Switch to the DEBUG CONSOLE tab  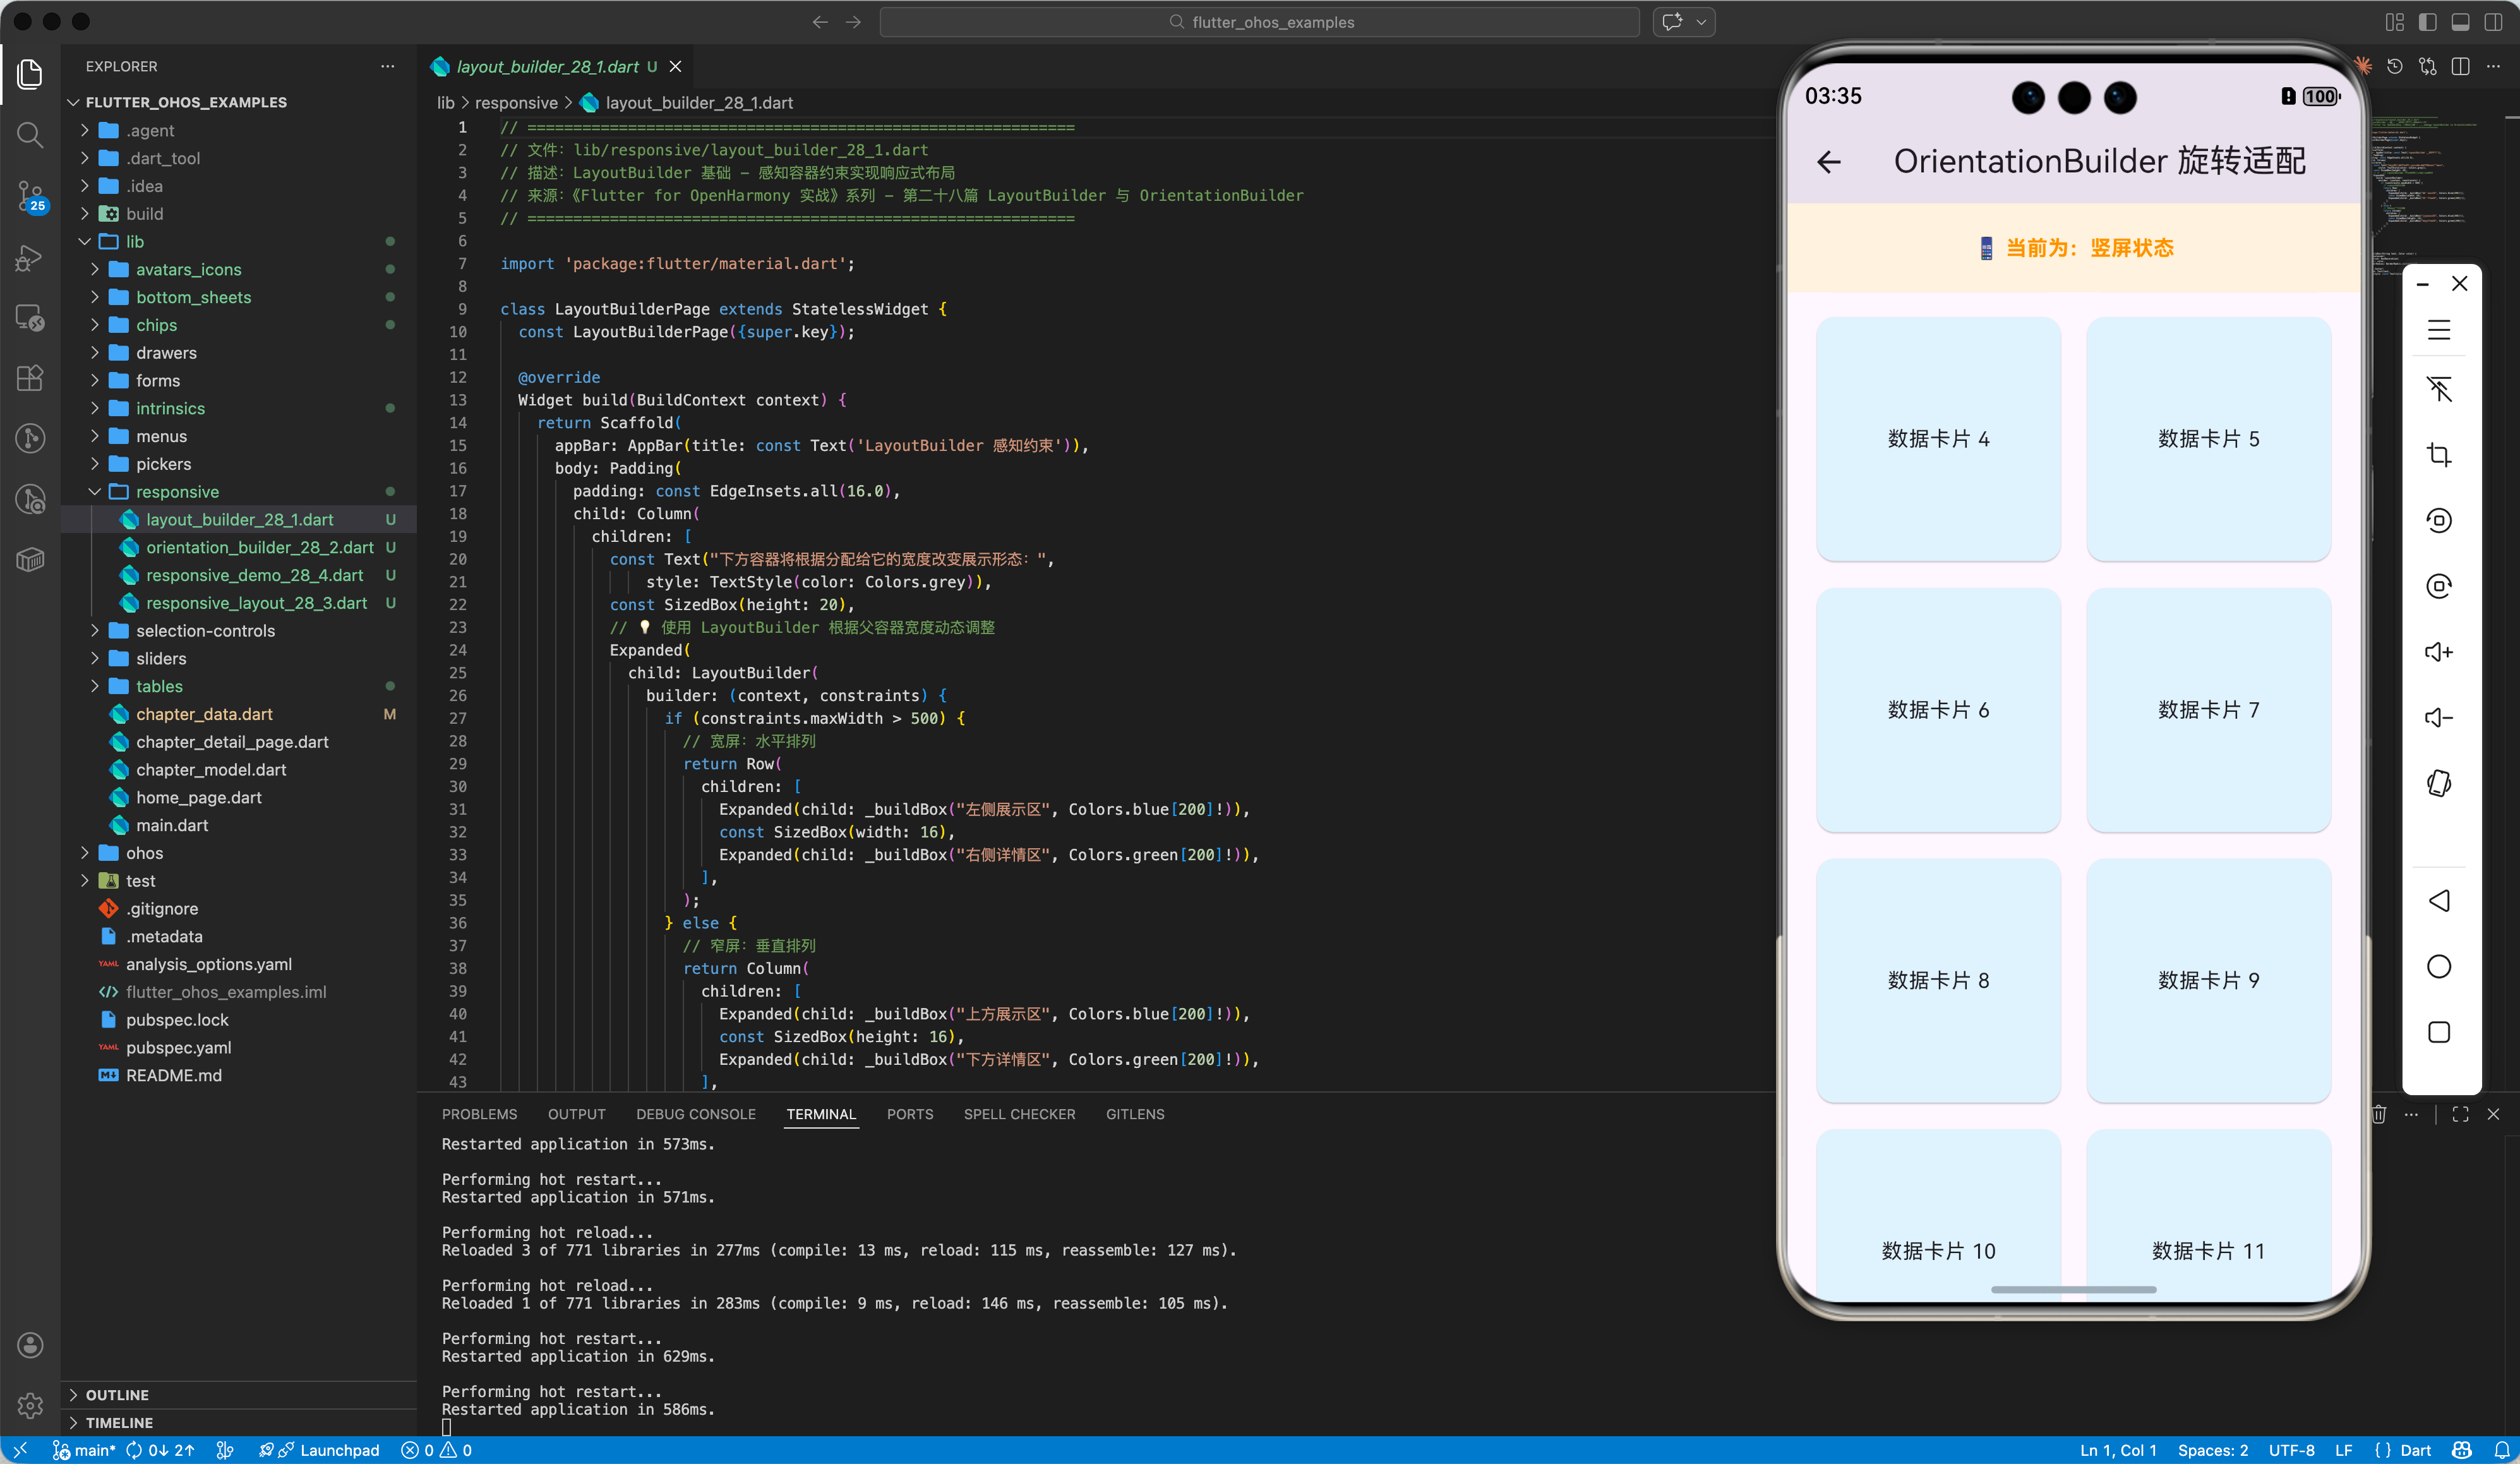[695, 1114]
